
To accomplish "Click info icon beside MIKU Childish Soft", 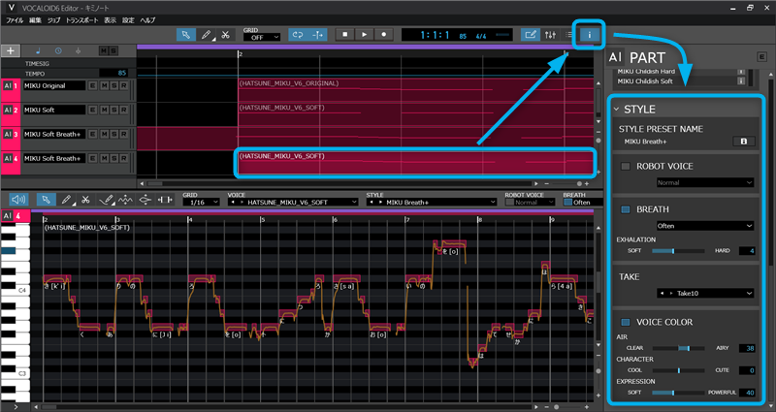I will (741, 81).
